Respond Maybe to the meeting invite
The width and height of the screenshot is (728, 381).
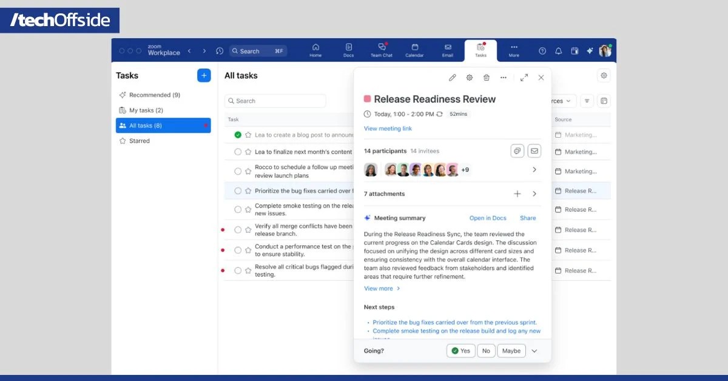[511, 351]
